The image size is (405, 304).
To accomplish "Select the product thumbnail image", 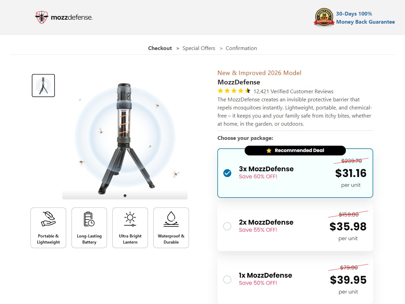I will pyautogui.click(x=43, y=85).
